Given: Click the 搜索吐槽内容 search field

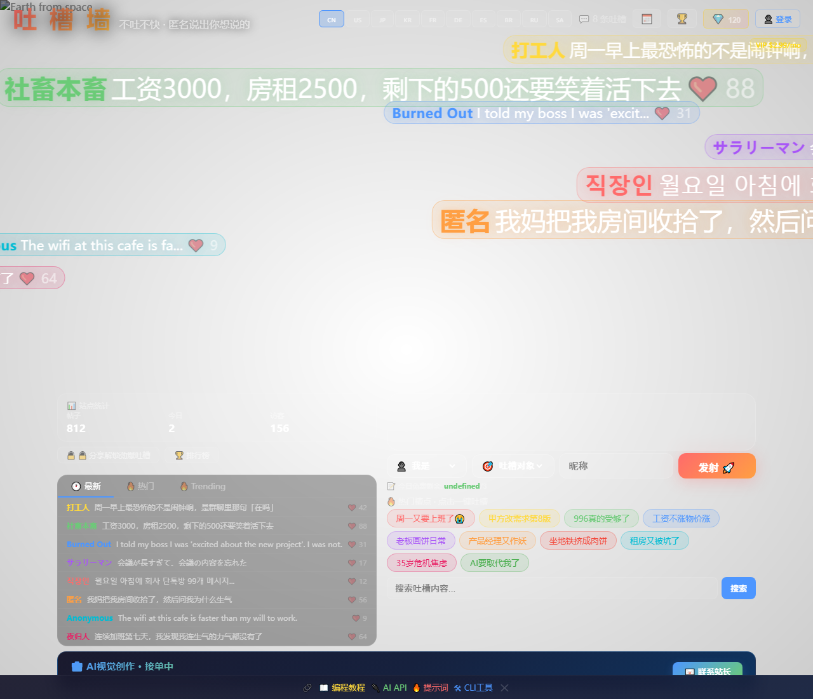Looking at the screenshot, I should (553, 588).
